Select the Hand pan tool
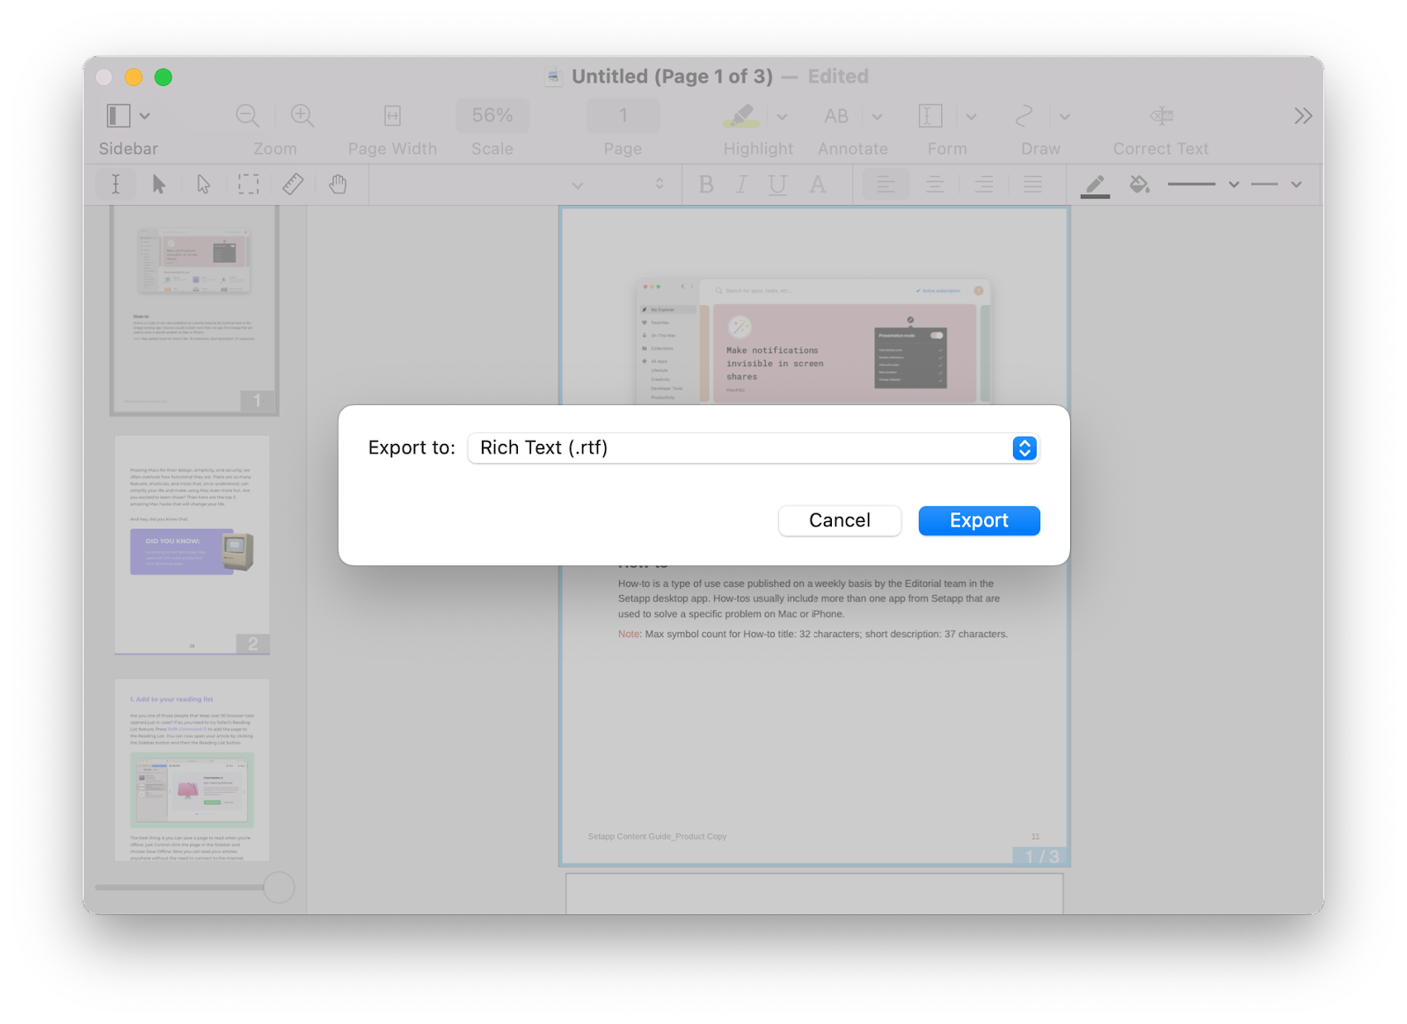Screen dimensions: 1407x1024 [x=339, y=184]
